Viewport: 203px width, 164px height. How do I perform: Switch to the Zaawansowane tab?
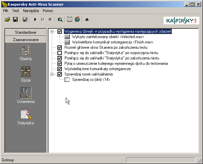pyautogui.click(x=26, y=40)
